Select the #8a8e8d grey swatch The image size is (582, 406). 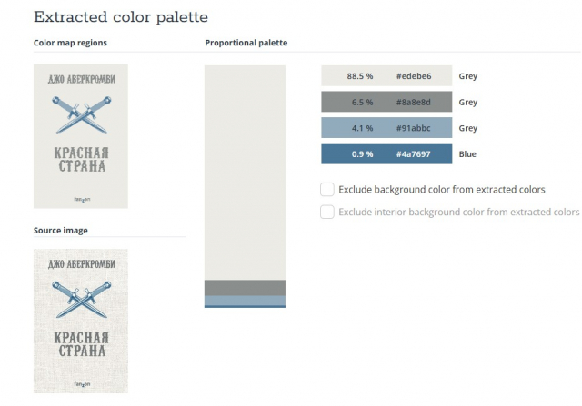tap(386, 102)
